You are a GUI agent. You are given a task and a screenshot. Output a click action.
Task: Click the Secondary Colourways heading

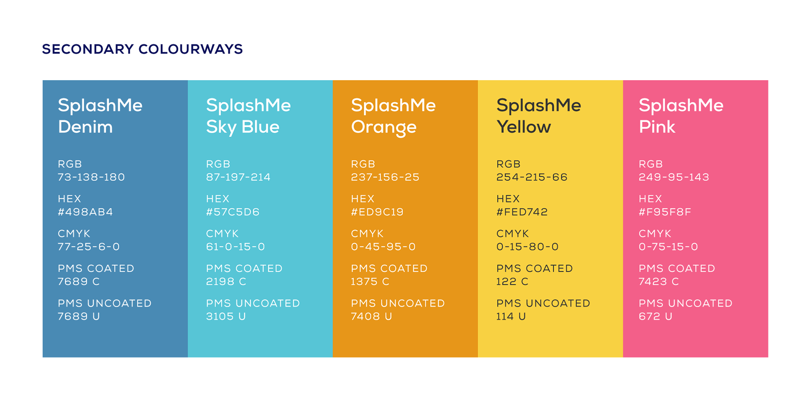click(x=142, y=49)
